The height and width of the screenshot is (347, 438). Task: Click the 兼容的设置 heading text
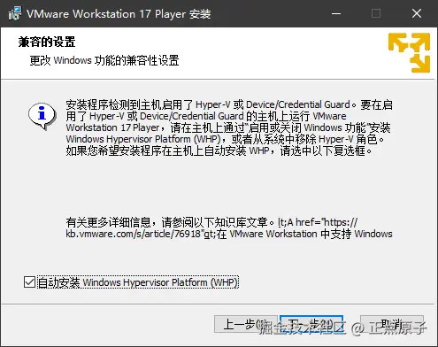(x=47, y=42)
